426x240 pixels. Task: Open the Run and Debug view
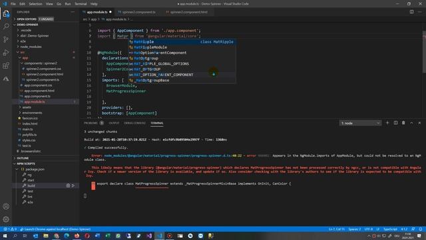(6, 53)
